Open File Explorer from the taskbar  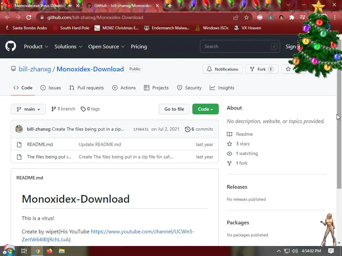click(x=62, y=251)
